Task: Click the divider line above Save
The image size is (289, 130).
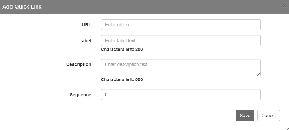Action: tap(144, 105)
